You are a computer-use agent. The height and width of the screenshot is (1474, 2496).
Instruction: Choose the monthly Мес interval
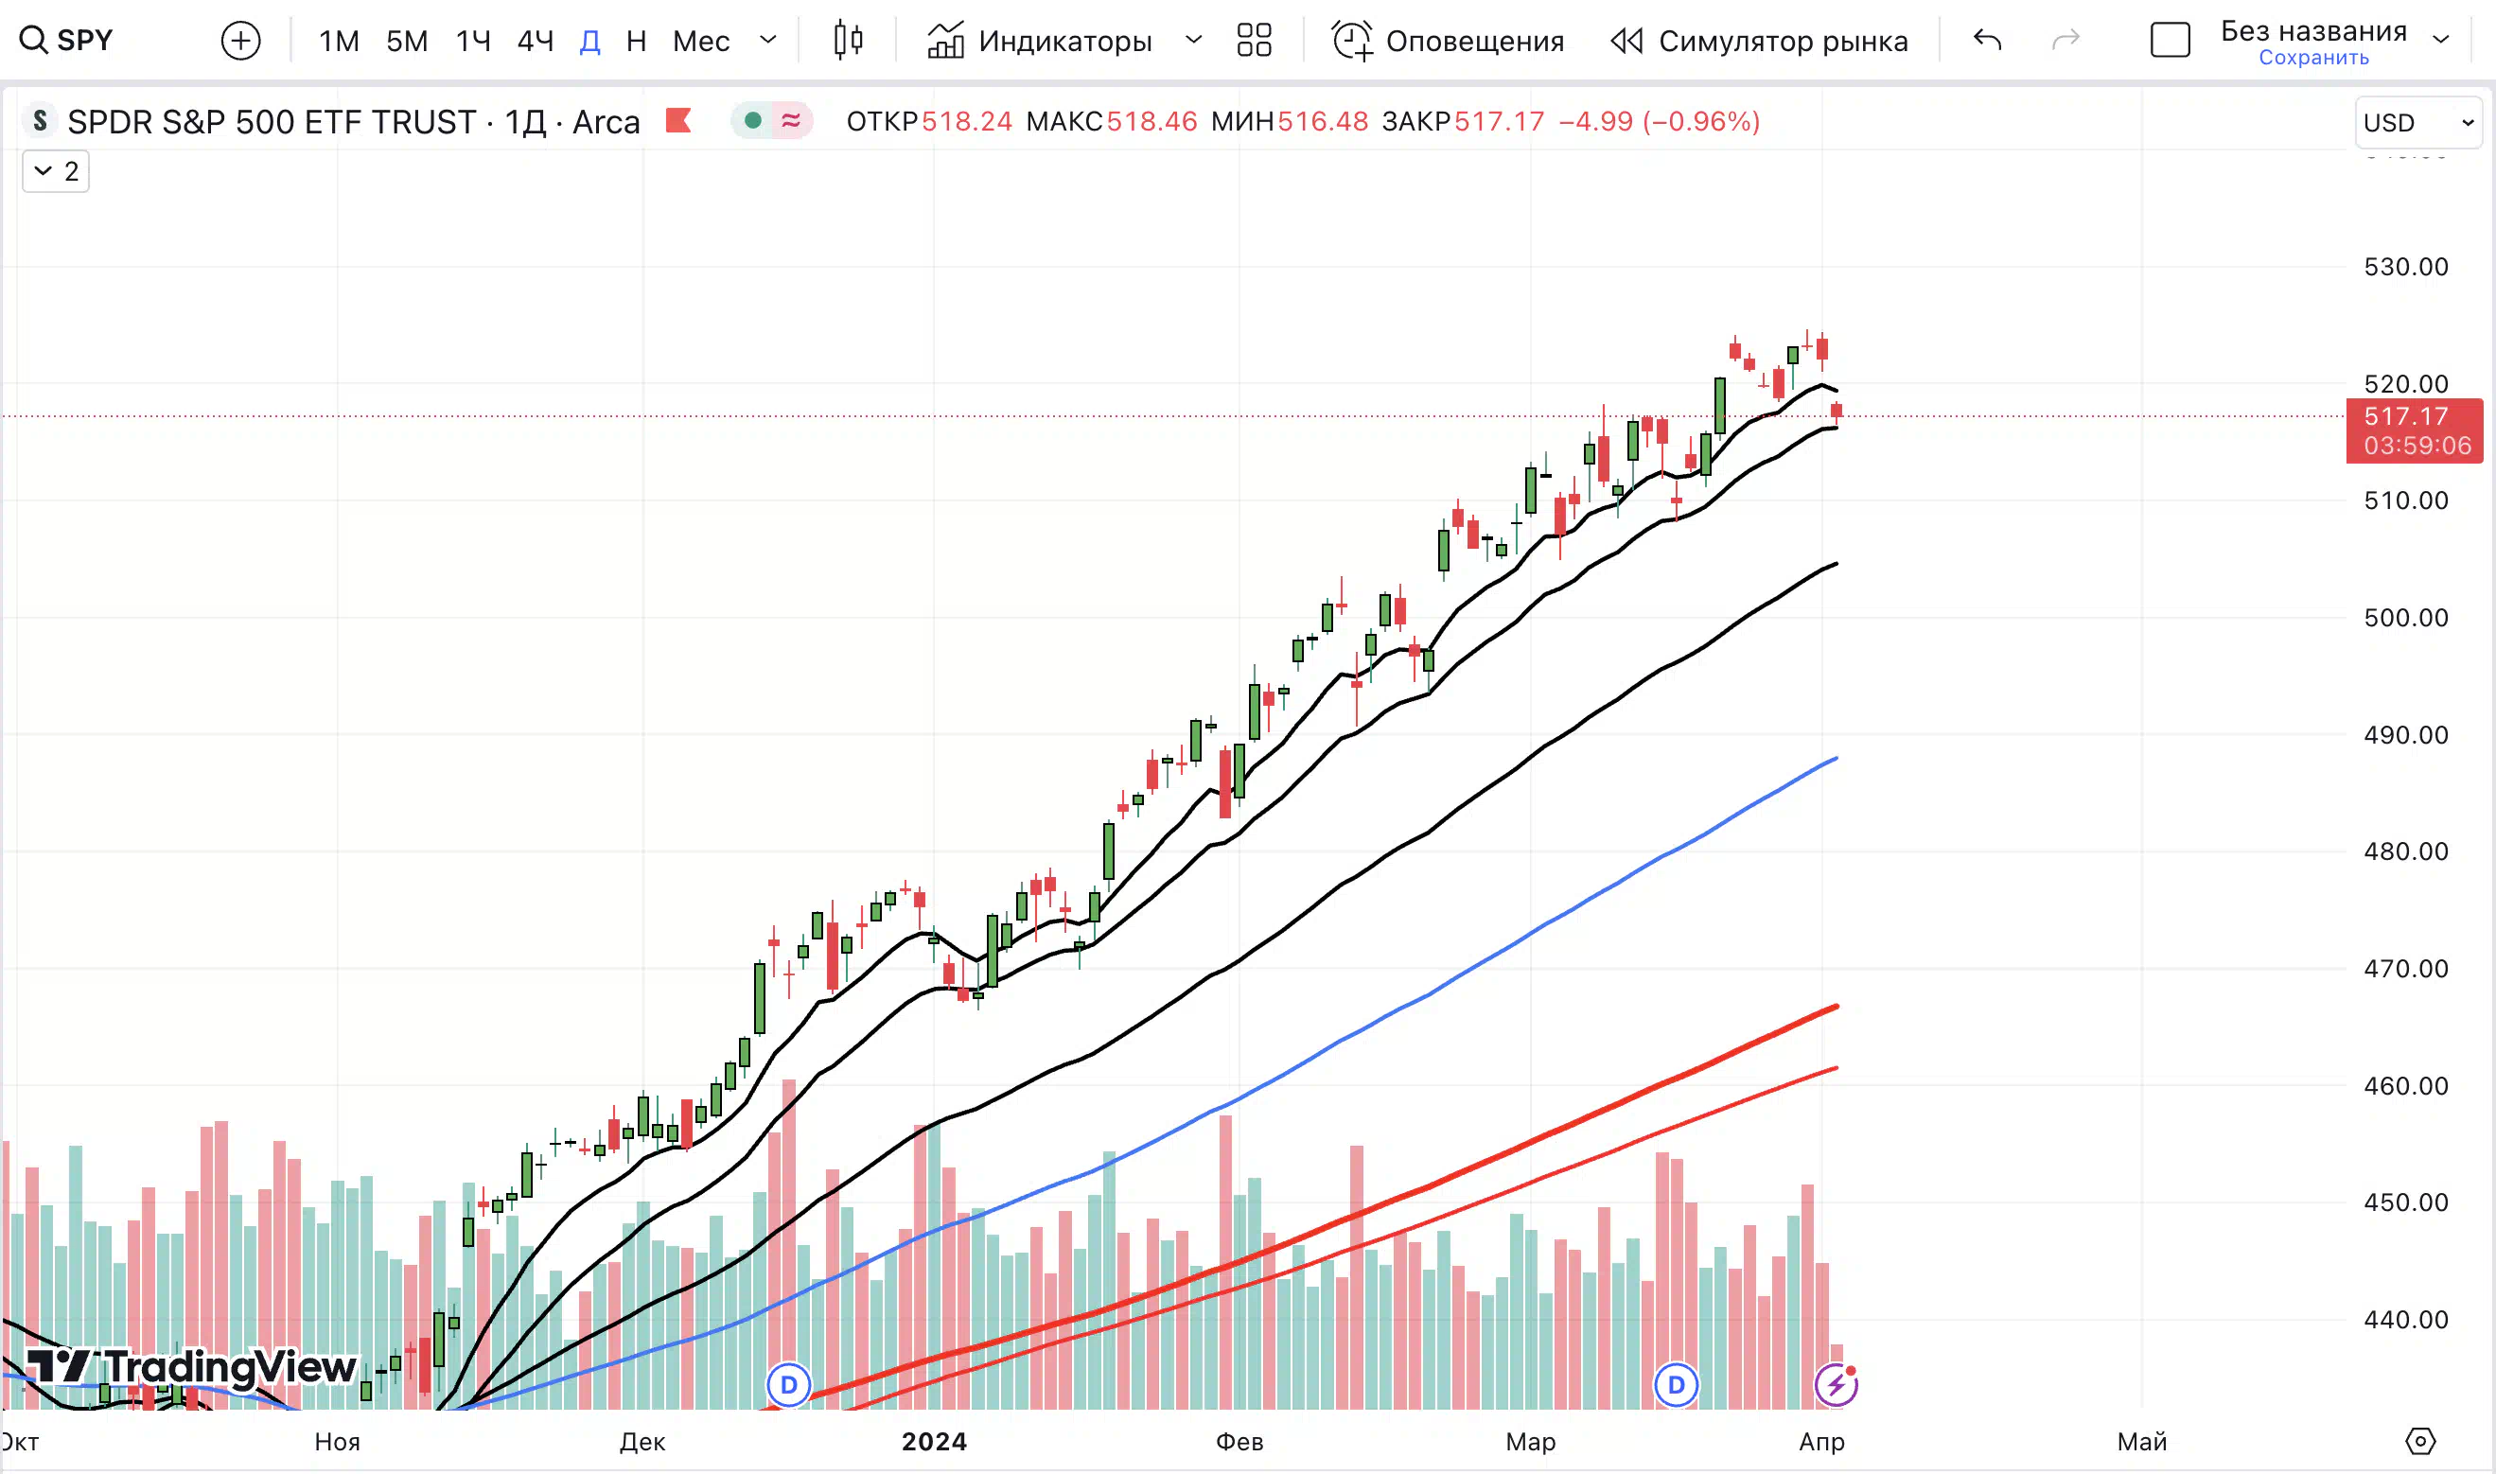click(701, 41)
